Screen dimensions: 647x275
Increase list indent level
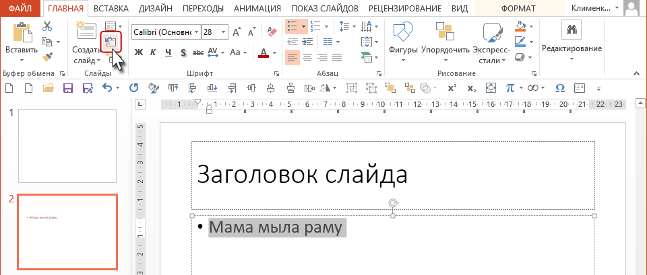pyautogui.click(x=307, y=42)
